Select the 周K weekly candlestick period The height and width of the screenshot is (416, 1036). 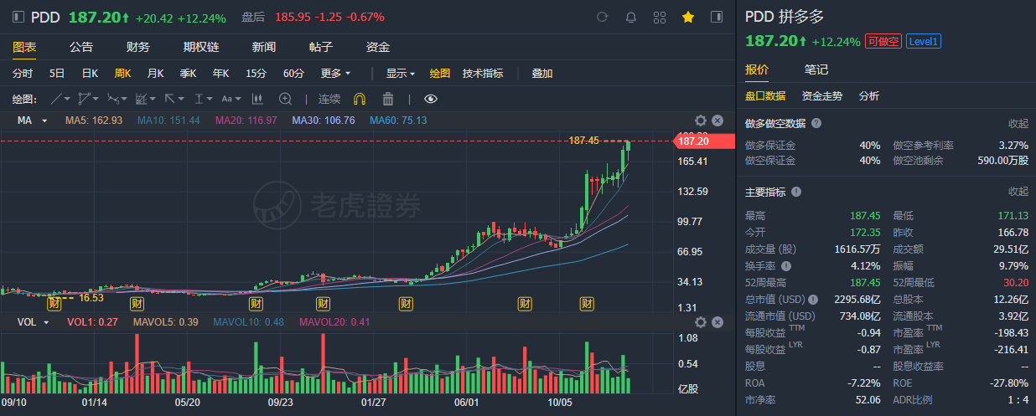point(122,73)
